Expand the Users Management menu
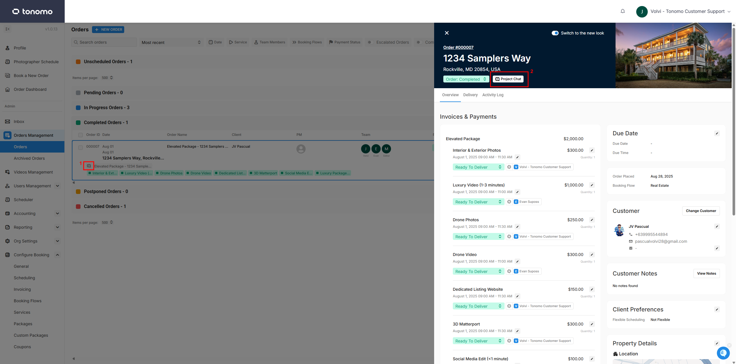 pos(57,186)
